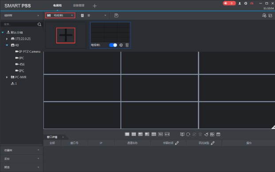Screen dimensions: 275x172
Task: Click the trash icon in bottom toolbar
Action: pyautogui.click(x=200, y=134)
